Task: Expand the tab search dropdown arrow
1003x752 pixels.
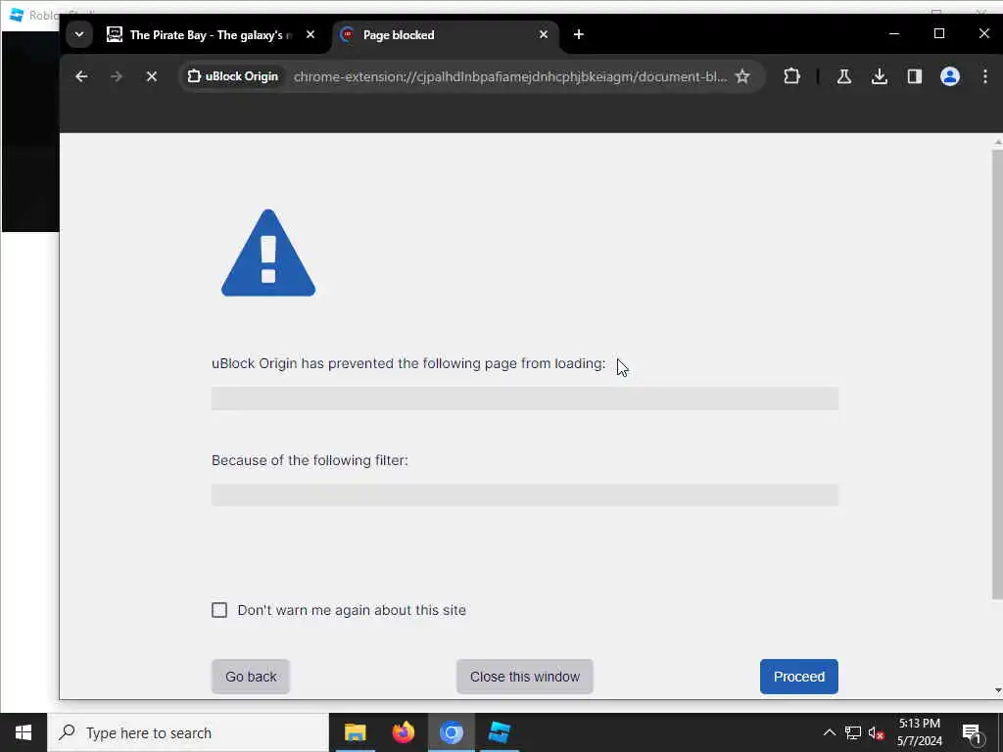Action: coord(79,34)
